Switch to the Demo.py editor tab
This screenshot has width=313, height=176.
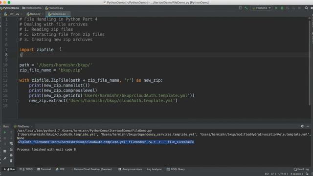click(x=35, y=14)
